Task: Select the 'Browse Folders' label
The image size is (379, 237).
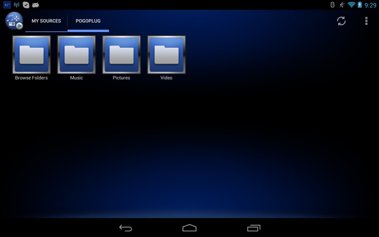Action: coord(31,78)
